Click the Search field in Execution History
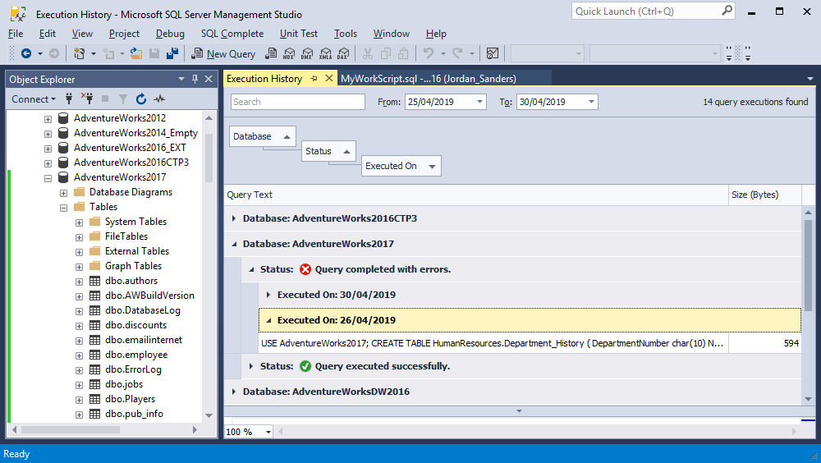The width and height of the screenshot is (821, 463). point(298,102)
